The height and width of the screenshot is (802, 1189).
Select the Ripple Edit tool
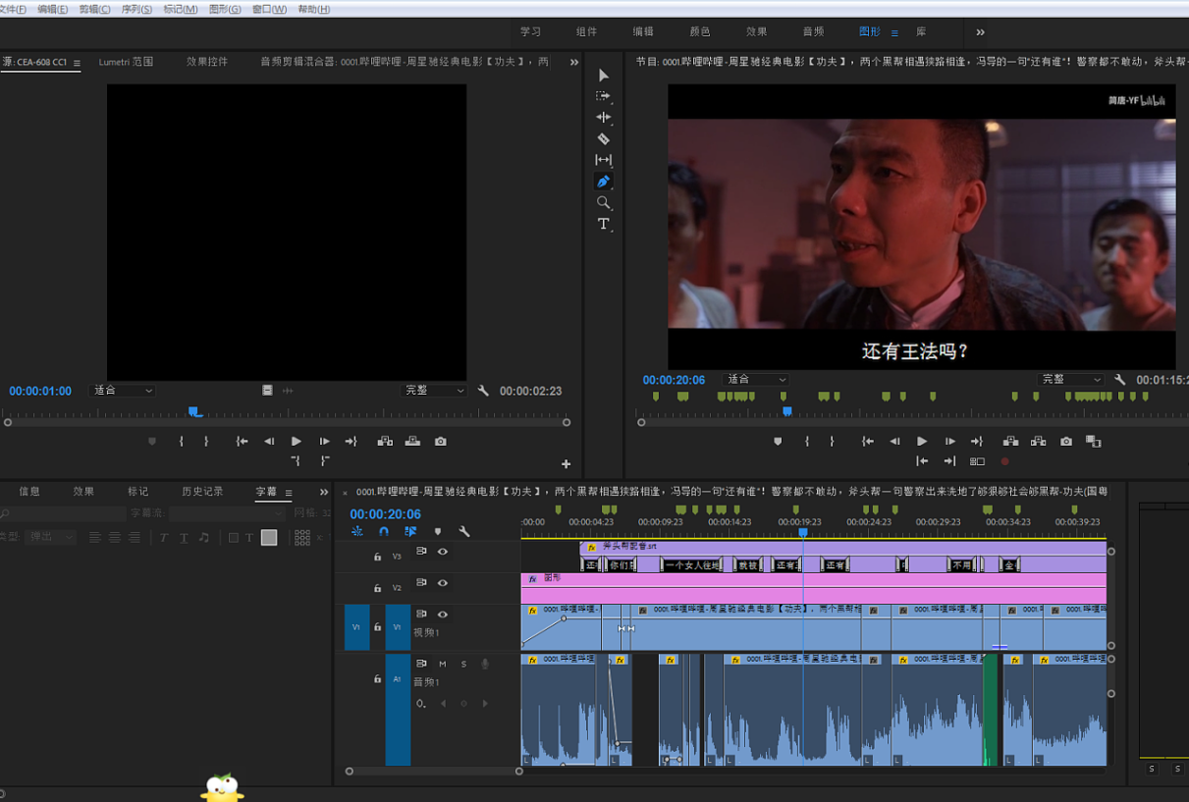604,117
